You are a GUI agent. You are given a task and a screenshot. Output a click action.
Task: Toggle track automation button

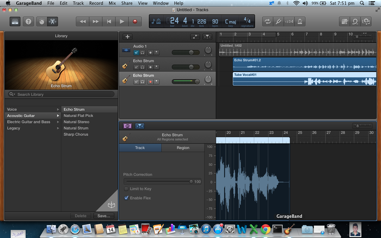tap(195, 37)
